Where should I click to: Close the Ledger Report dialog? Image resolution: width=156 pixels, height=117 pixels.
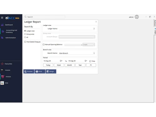coord(96,22)
